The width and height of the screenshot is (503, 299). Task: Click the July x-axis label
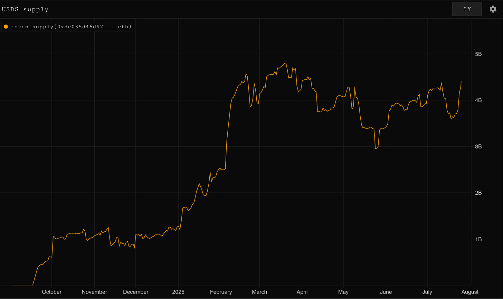(x=427, y=292)
